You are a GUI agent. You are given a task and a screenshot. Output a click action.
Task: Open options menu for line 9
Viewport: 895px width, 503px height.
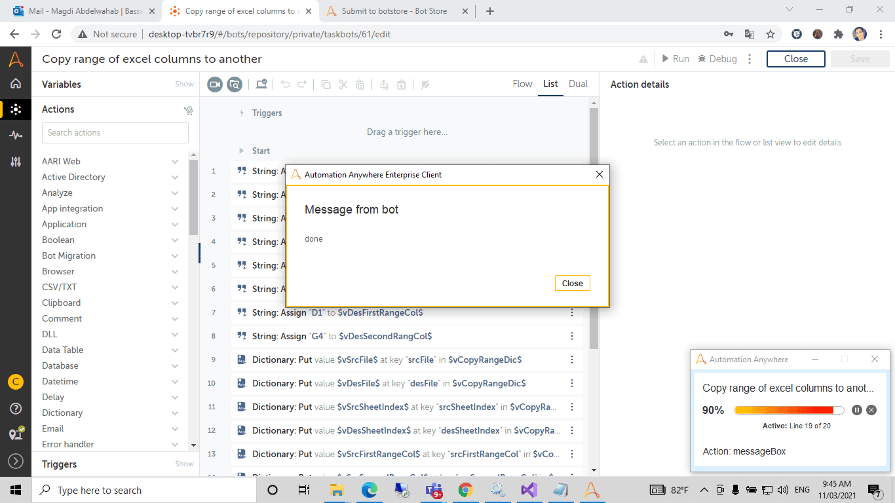pyautogui.click(x=572, y=360)
